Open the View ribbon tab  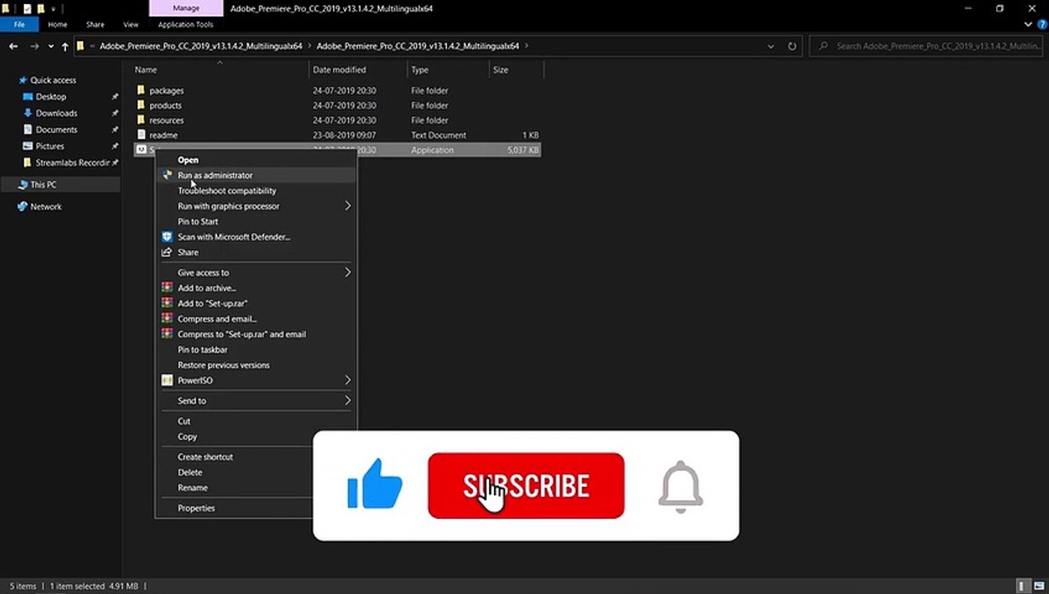click(130, 25)
